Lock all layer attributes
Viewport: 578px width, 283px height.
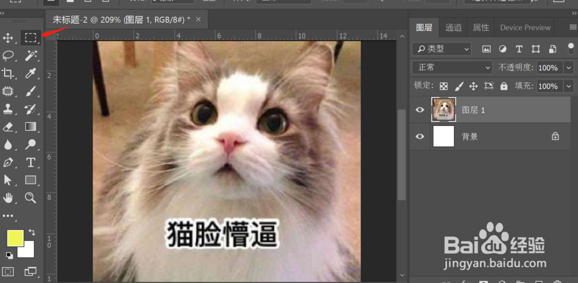pyautogui.click(x=504, y=86)
